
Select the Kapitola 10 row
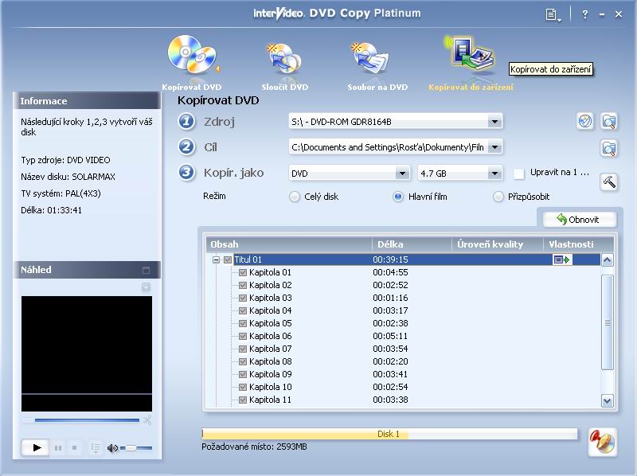pyautogui.click(x=402, y=387)
